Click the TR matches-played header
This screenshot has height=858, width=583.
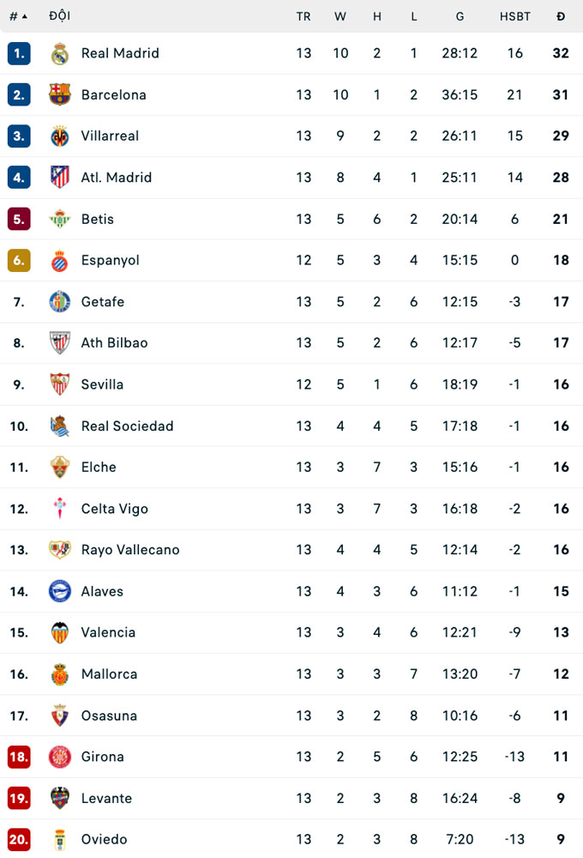pos(304,15)
